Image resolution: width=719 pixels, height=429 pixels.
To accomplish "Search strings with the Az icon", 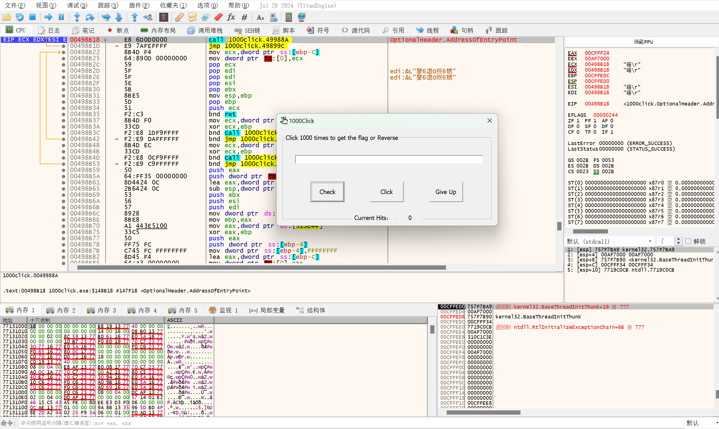I will pos(260,17).
